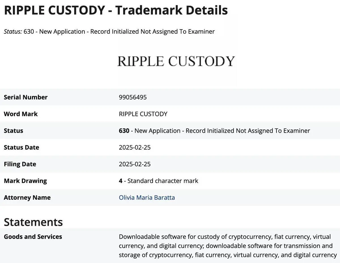Viewport: 340px width, 263px height.
Task: Click the downloadable software goods description text
Action: click(228, 246)
